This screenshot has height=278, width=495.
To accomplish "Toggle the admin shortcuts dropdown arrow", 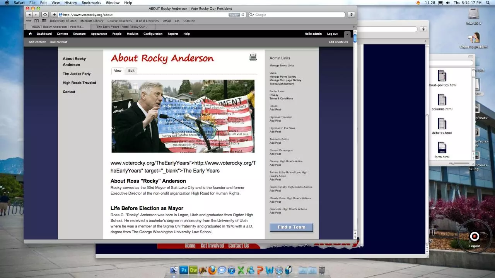I will [x=347, y=34].
